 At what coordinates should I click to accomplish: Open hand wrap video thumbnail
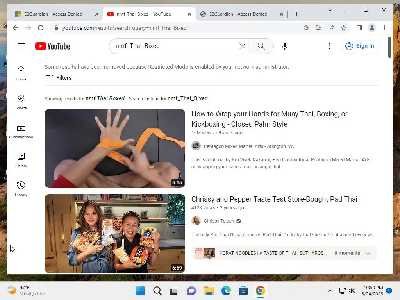click(x=115, y=148)
